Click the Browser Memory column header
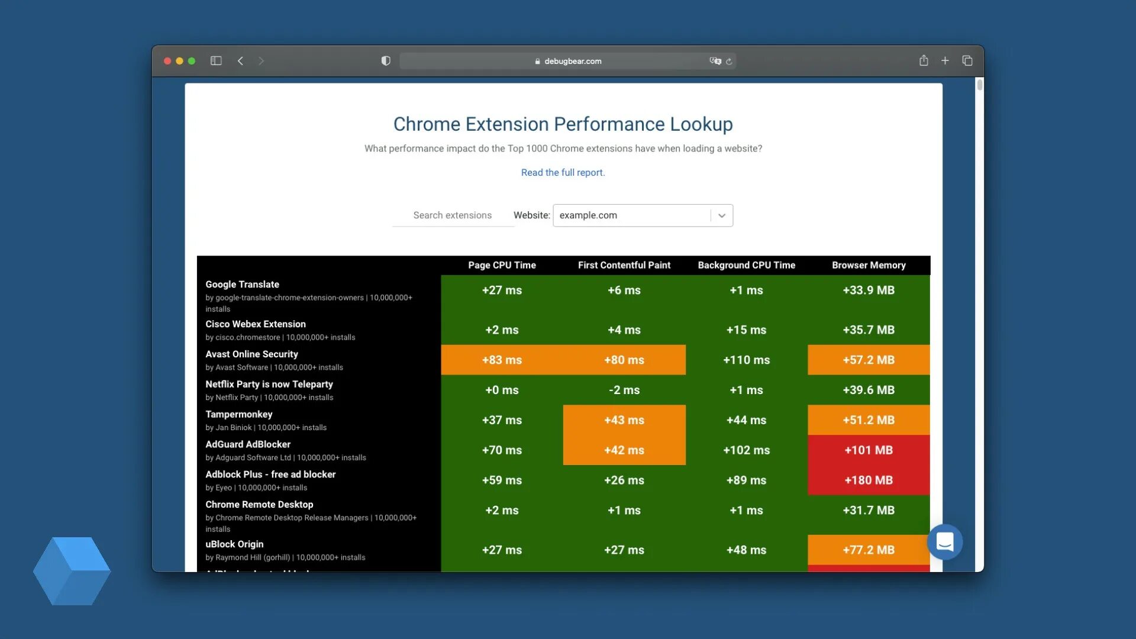Viewport: 1136px width, 639px height. pos(869,265)
